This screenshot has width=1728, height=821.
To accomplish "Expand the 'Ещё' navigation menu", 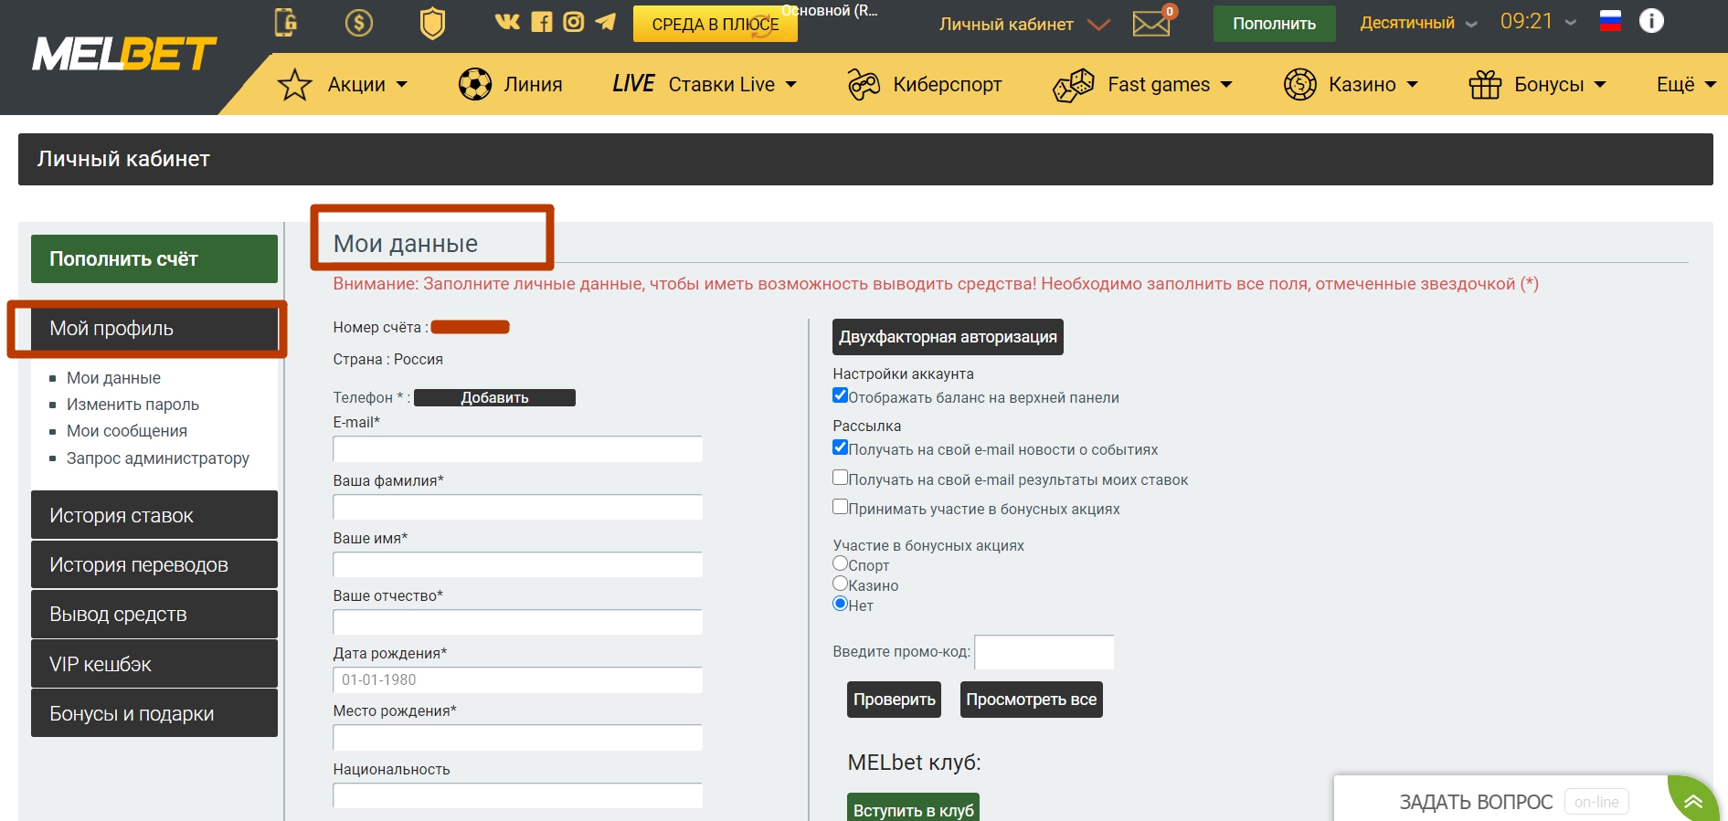I will tap(1686, 84).
